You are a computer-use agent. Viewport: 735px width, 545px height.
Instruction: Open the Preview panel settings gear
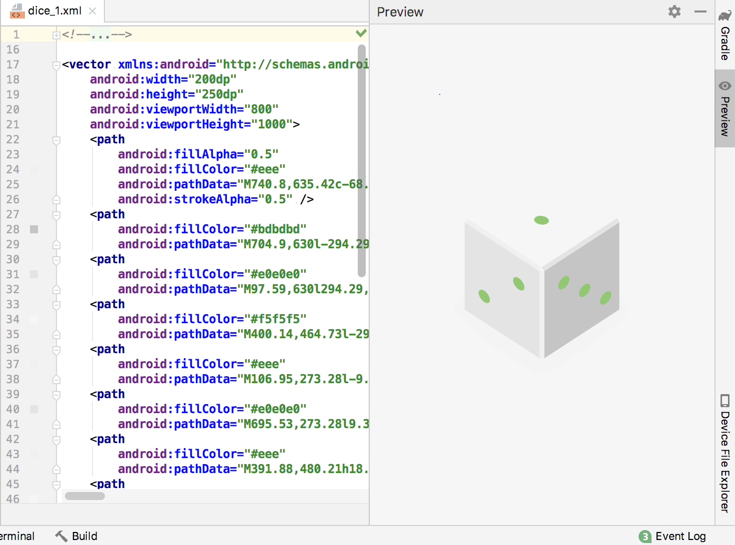(674, 11)
